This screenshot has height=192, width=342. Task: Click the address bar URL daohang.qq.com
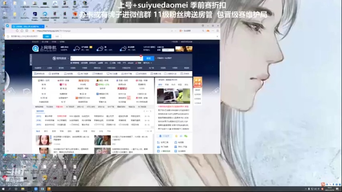click(54, 31)
